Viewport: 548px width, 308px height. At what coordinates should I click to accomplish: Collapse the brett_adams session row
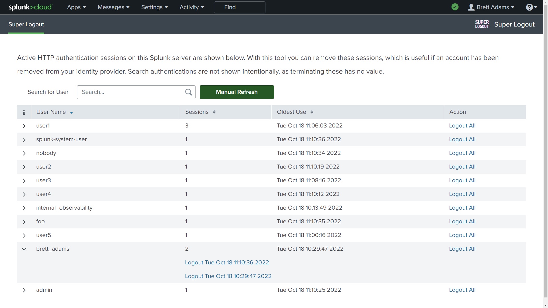click(x=24, y=249)
